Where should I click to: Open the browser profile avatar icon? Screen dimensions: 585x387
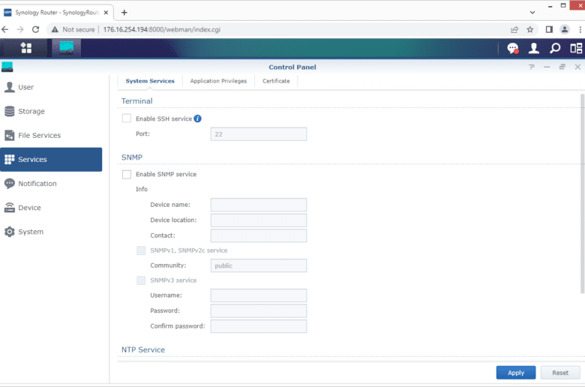[565, 29]
